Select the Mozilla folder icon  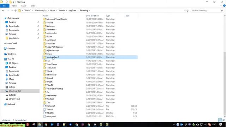point(44,23)
